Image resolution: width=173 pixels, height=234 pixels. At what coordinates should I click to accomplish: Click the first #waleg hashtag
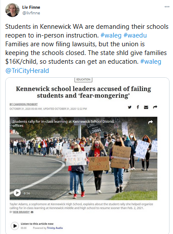(111, 35)
